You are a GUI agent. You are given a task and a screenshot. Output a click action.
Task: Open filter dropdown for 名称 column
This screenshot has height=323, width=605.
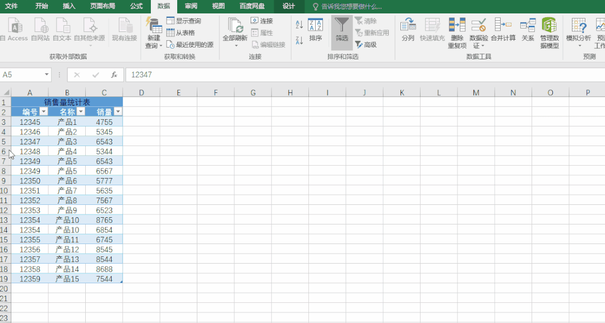pyautogui.click(x=81, y=112)
